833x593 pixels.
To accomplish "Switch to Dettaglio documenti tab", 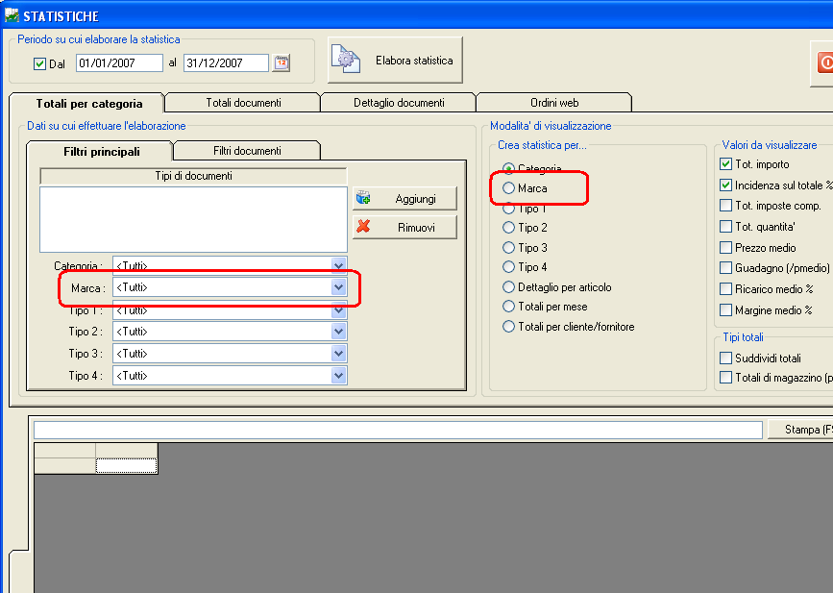I will tap(399, 103).
